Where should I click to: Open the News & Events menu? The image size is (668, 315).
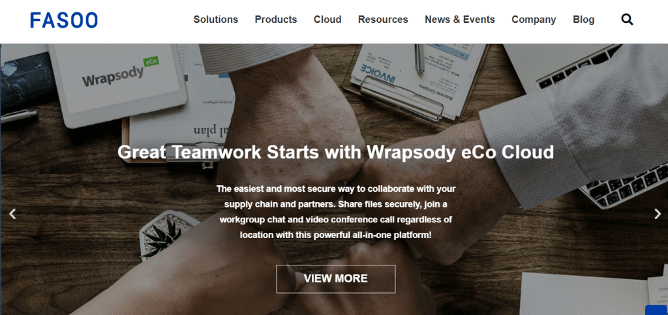pos(460,20)
